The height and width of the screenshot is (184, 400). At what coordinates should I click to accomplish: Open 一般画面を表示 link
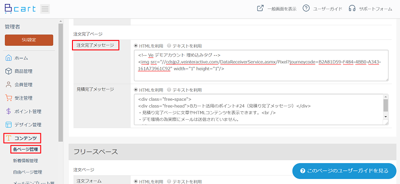[x=282, y=9]
